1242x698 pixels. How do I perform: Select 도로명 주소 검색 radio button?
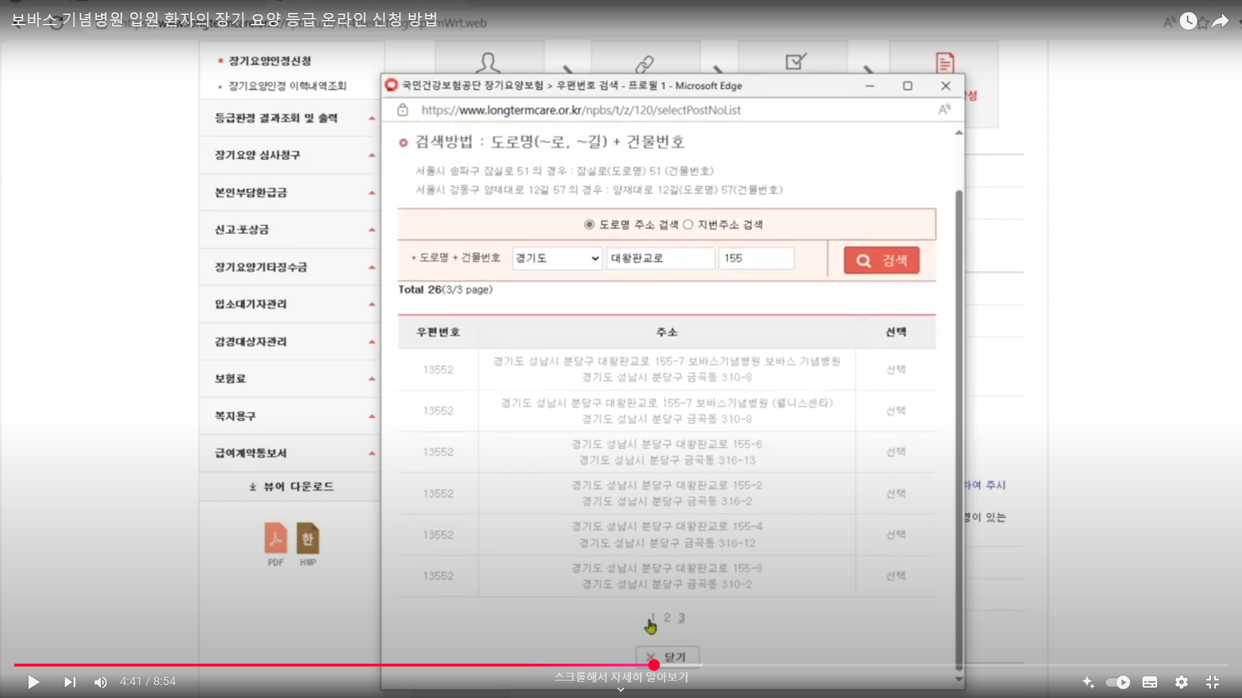(x=589, y=224)
